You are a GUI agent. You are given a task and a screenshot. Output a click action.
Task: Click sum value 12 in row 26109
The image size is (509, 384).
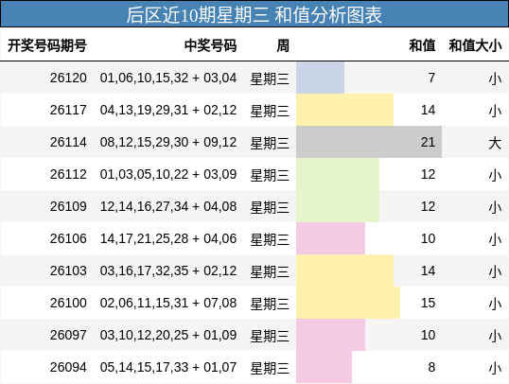(428, 206)
